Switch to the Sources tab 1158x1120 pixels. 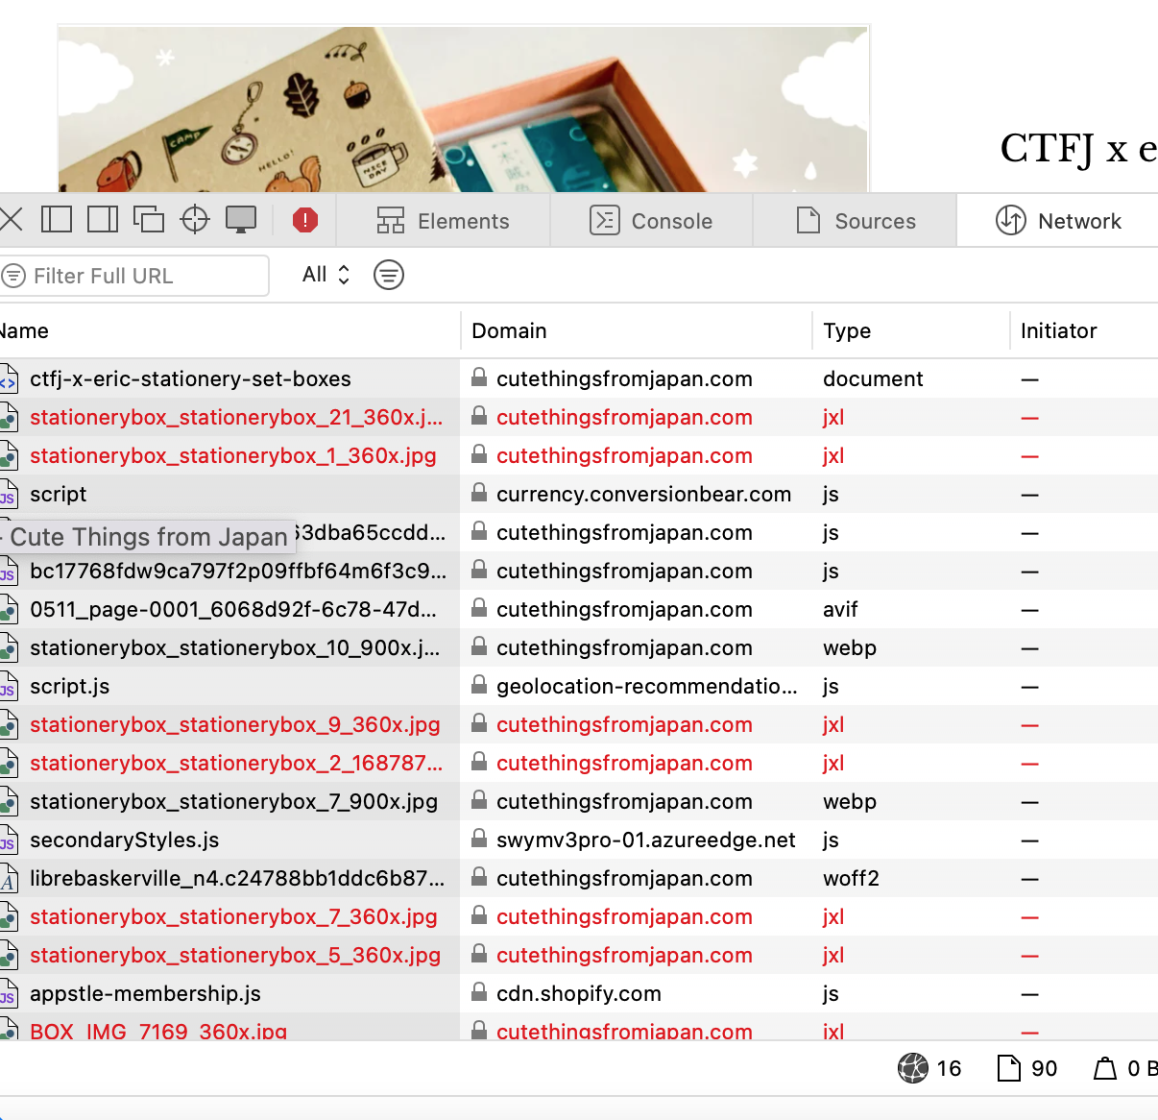click(x=856, y=221)
